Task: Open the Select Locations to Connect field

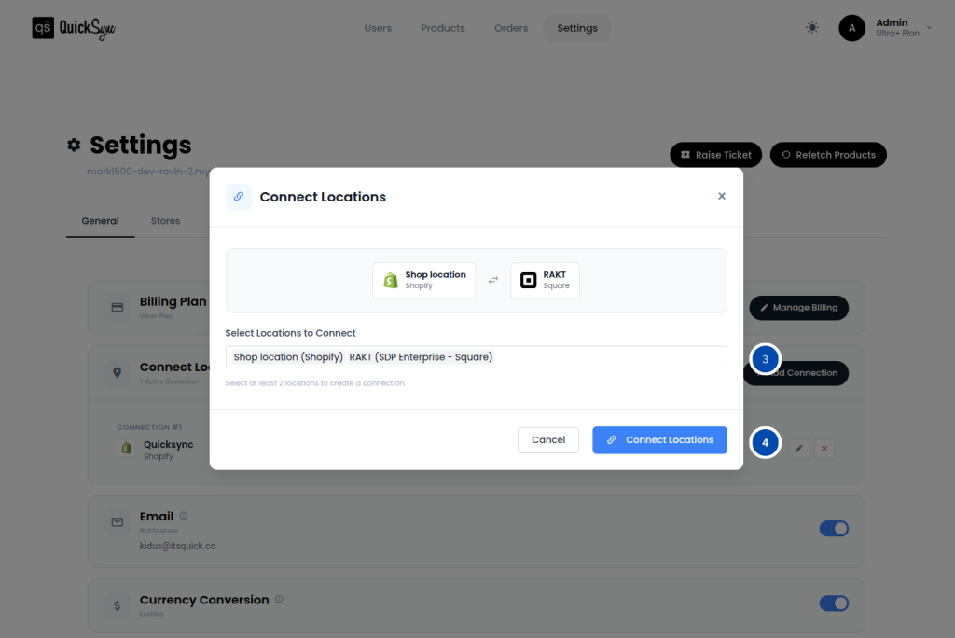Action: coord(476,357)
